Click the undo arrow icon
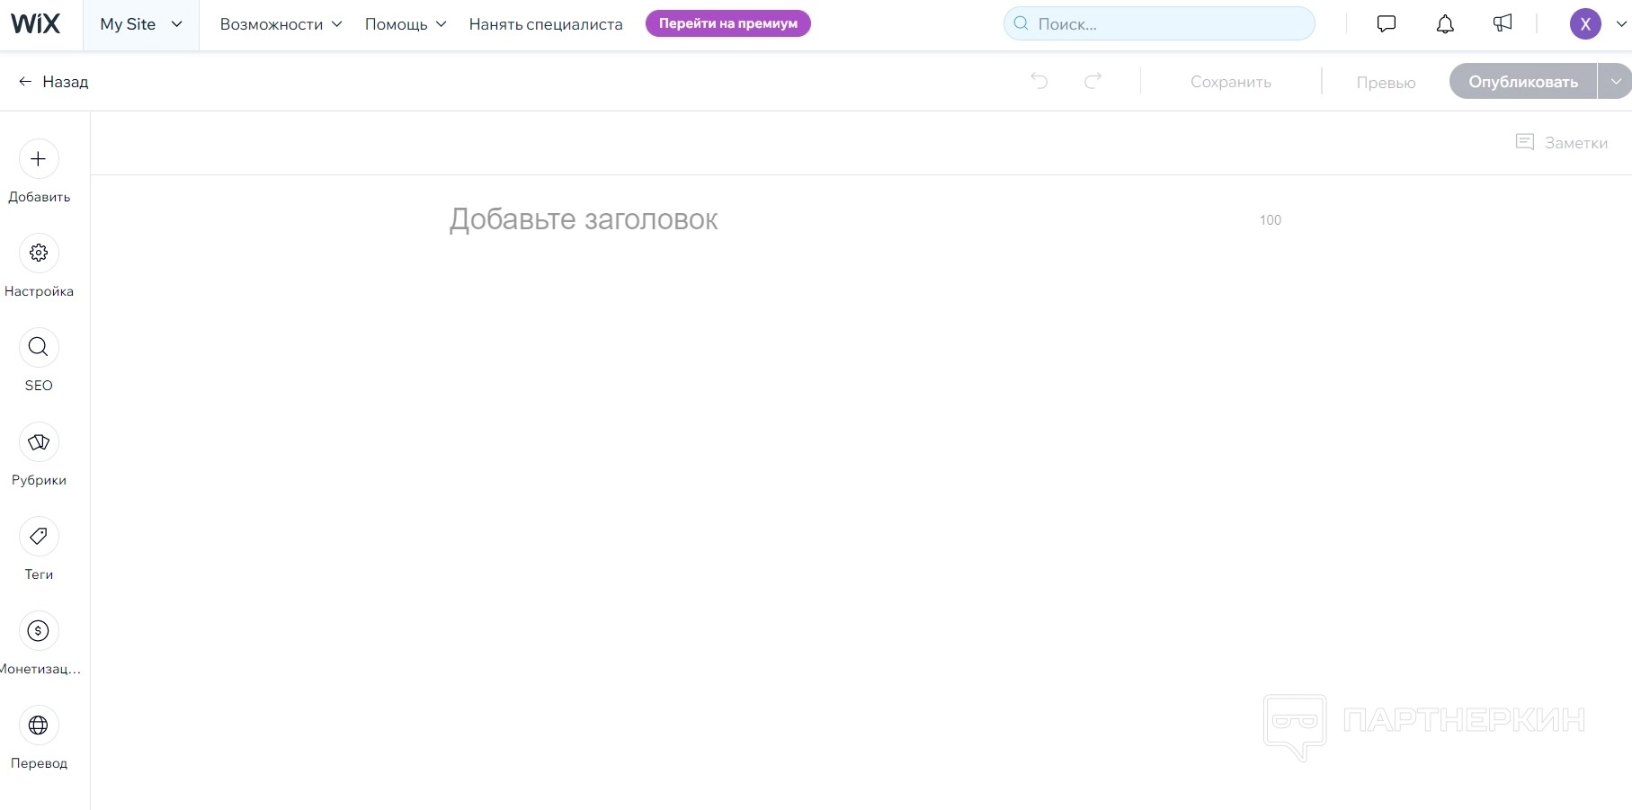This screenshot has width=1632, height=810. pyautogui.click(x=1039, y=82)
